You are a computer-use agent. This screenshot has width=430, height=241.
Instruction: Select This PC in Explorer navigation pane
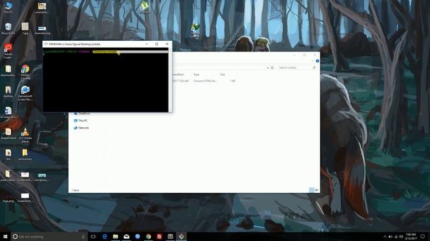(81, 120)
